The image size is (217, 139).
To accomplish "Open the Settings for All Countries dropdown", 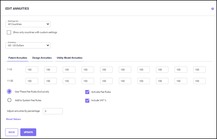I will click(28, 24).
